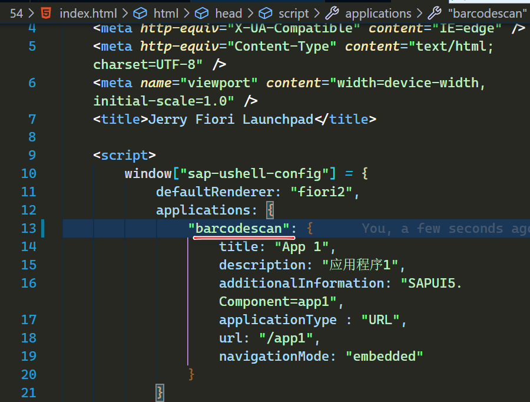
Task: Place cursor on navigationMode "embedded" value
Action: (384, 356)
